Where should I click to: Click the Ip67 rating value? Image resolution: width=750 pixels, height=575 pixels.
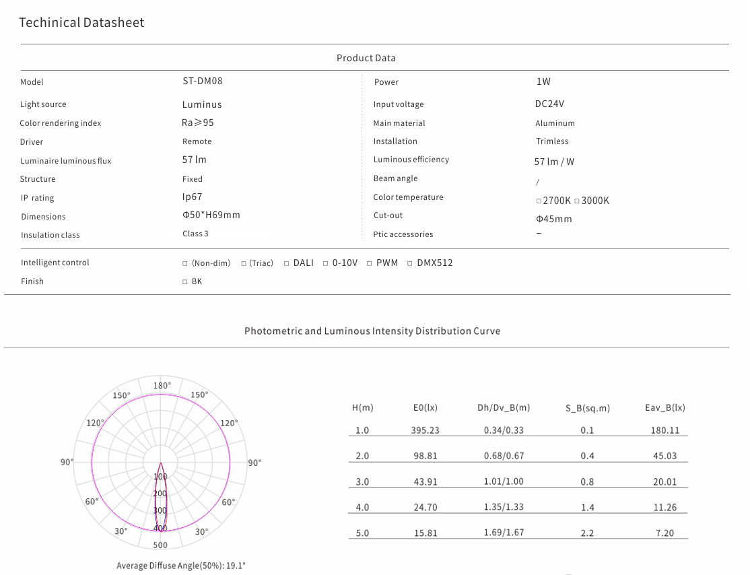click(x=192, y=197)
